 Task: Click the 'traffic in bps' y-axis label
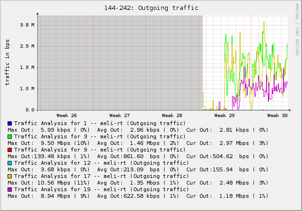8,63
